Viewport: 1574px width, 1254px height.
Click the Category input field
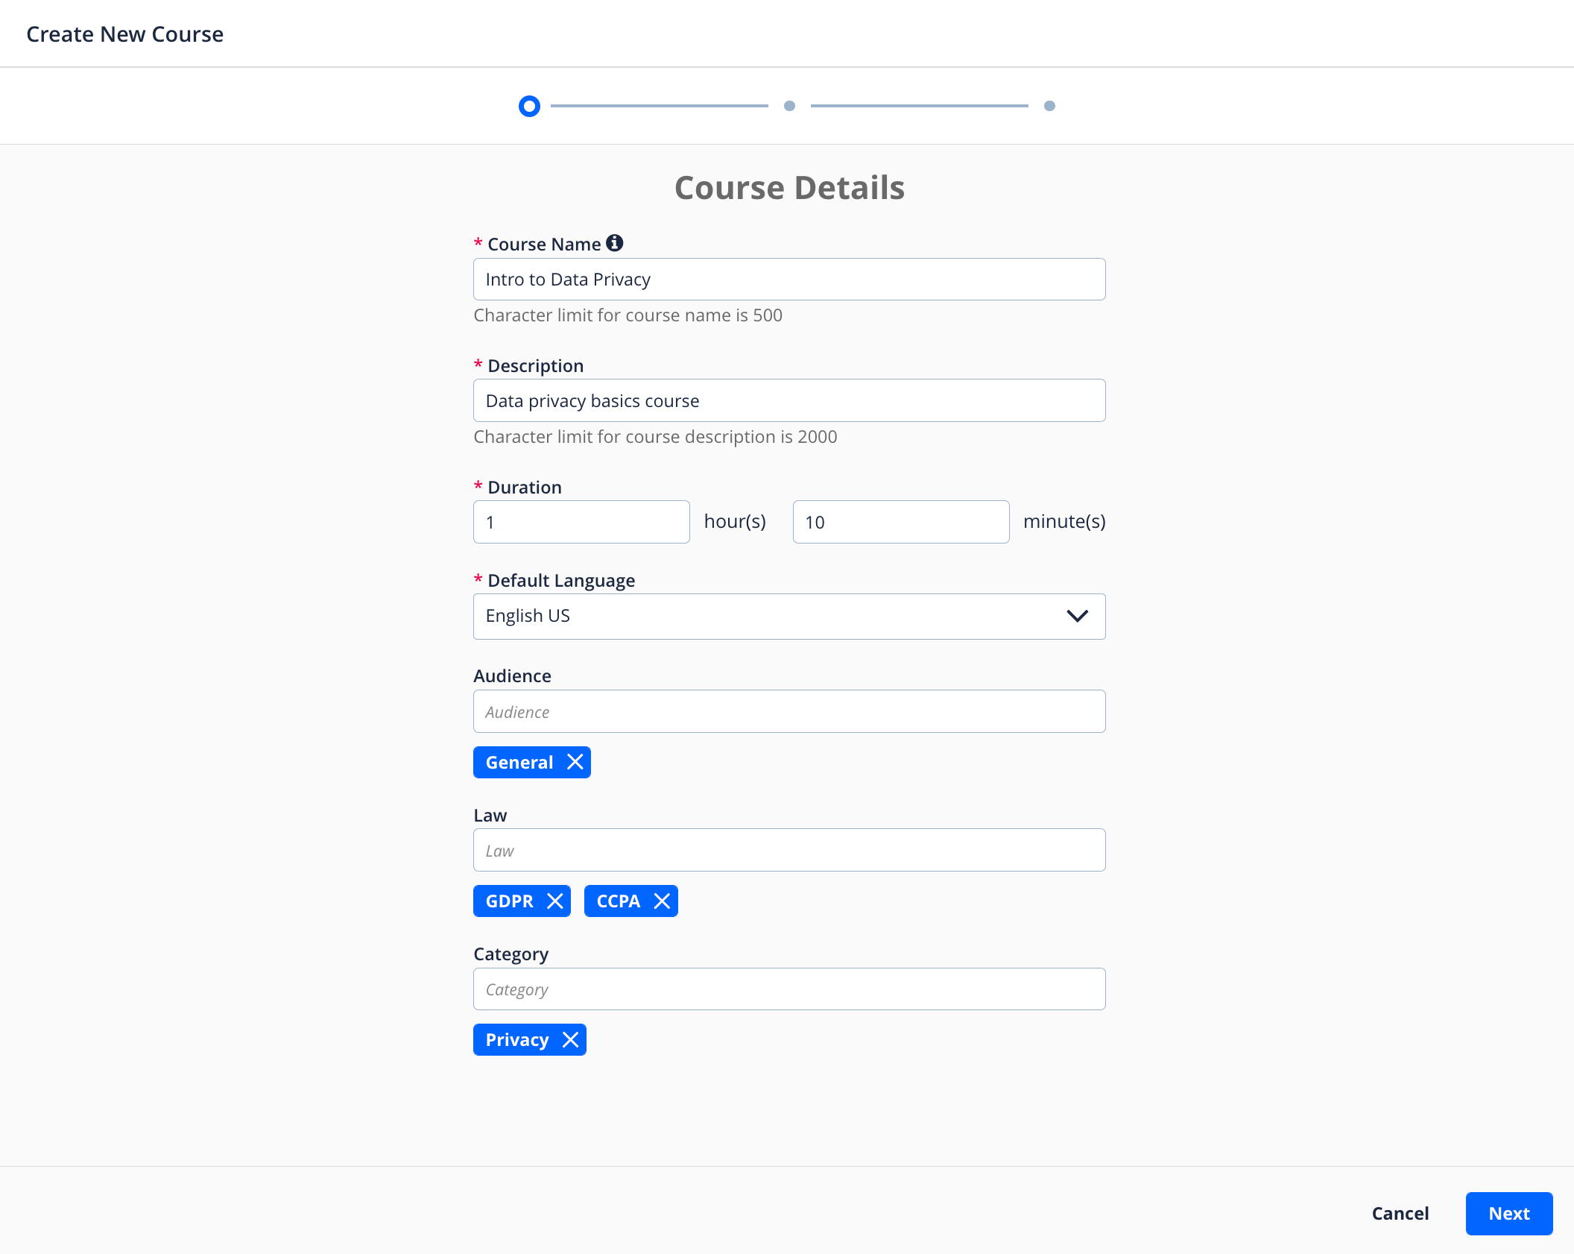788,989
